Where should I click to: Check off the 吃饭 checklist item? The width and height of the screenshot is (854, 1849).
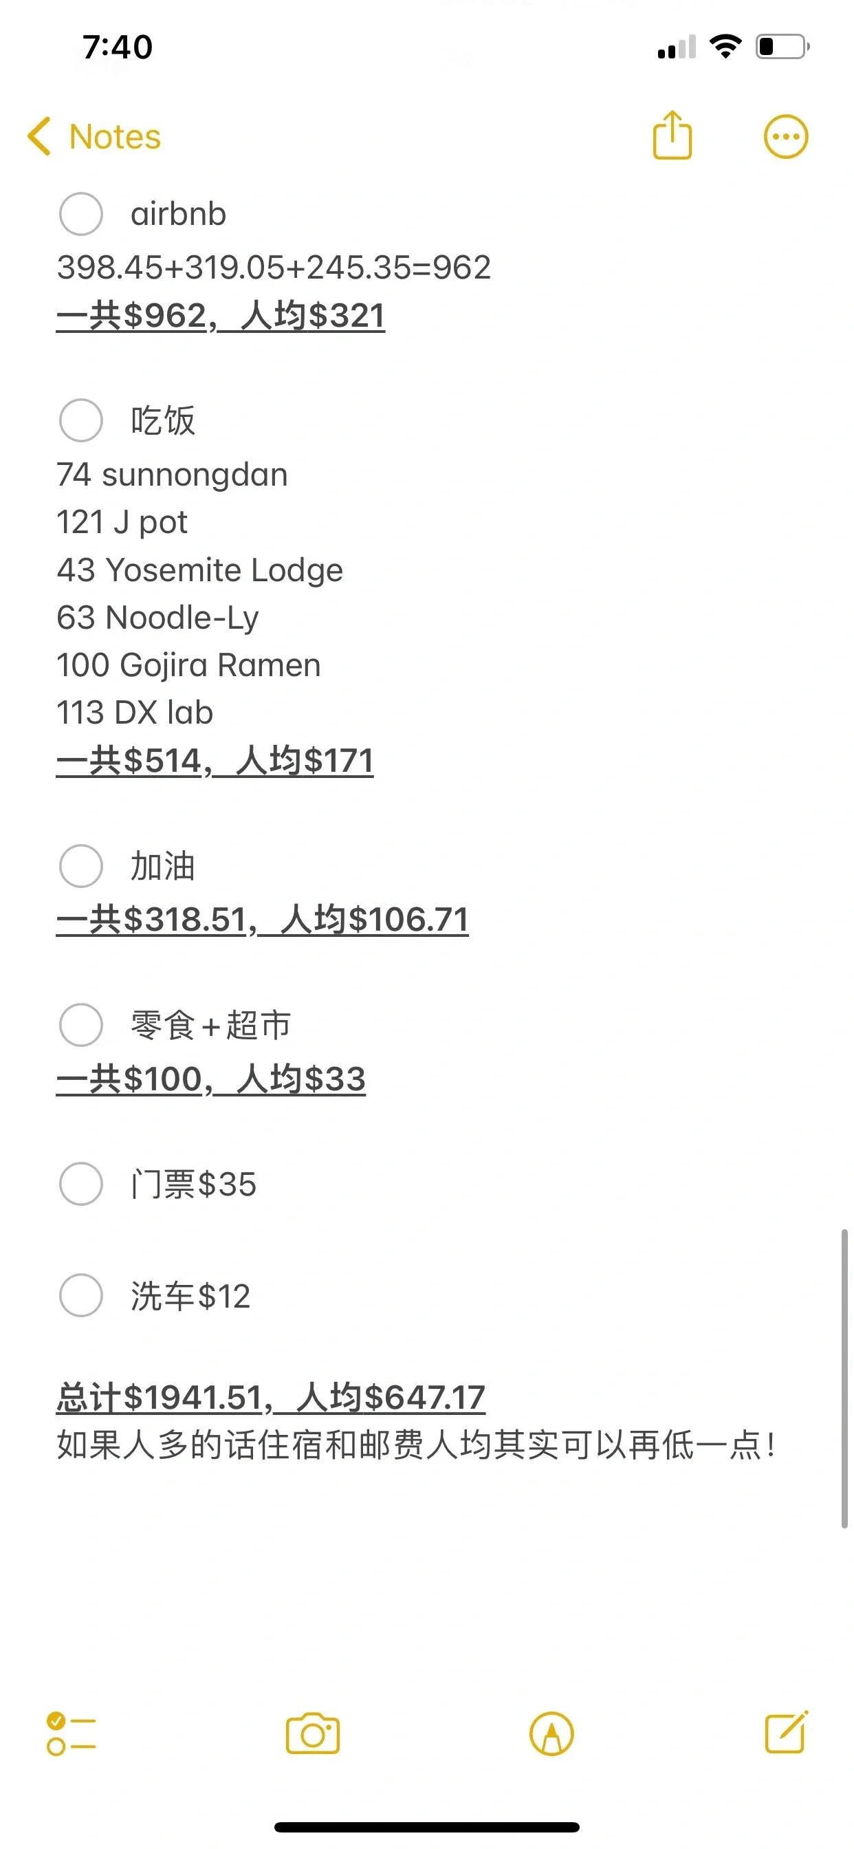tap(81, 420)
